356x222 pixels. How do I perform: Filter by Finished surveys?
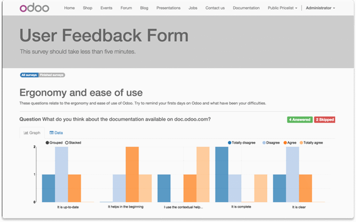pyautogui.click(x=51, y=75)
